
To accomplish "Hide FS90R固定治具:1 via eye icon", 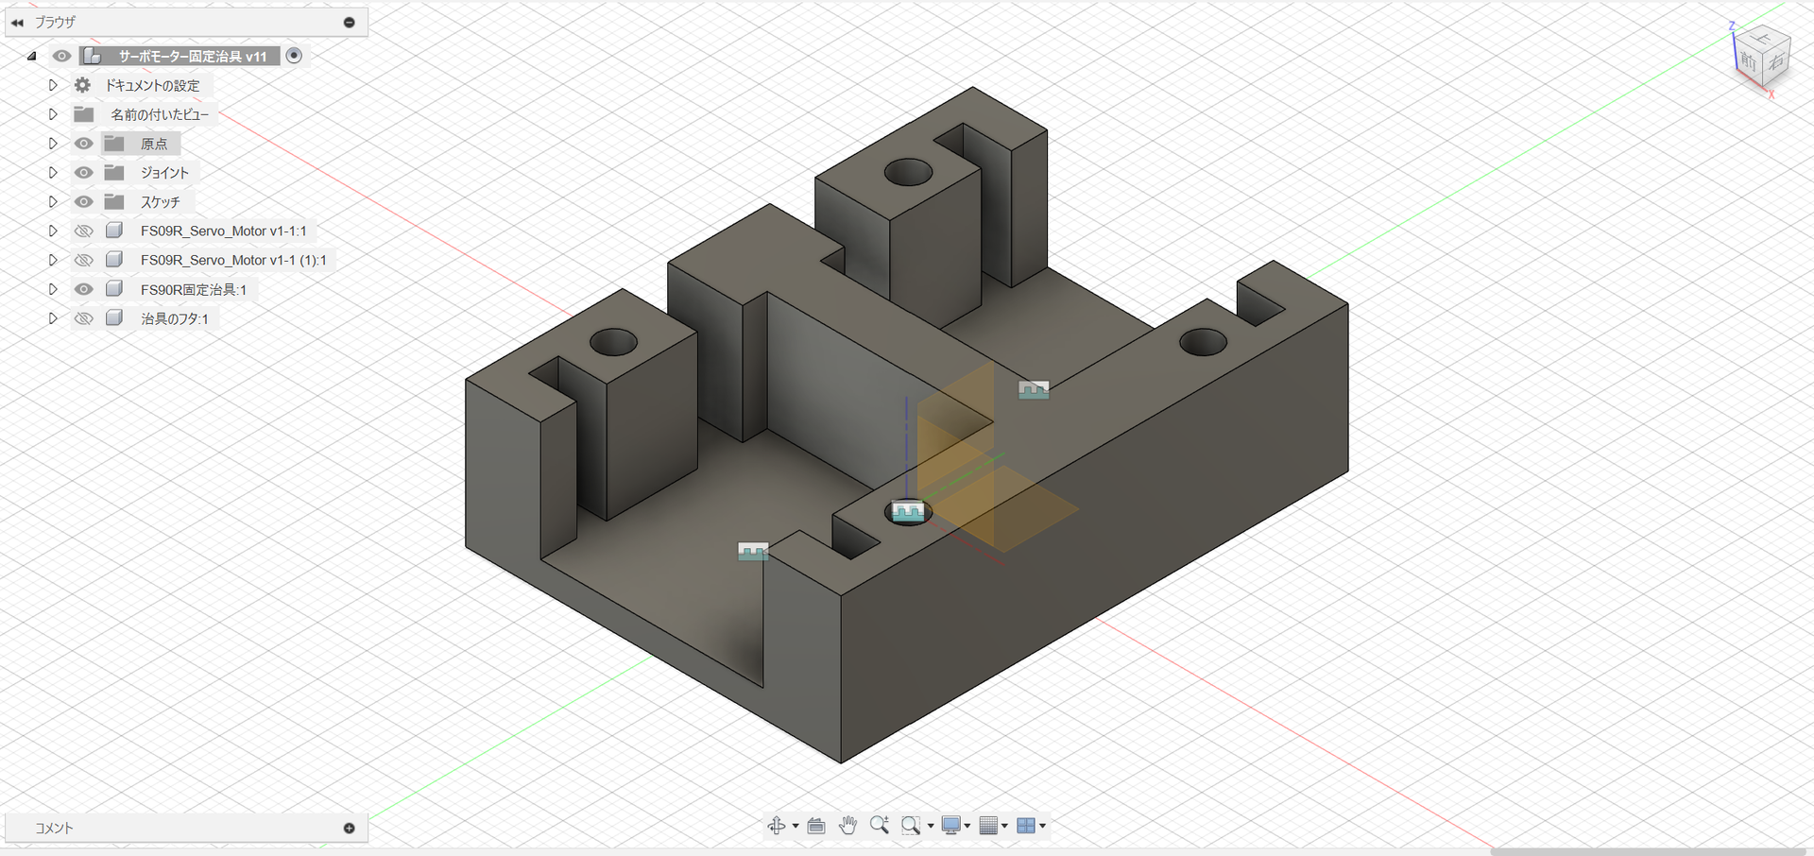I will [84, 289].
